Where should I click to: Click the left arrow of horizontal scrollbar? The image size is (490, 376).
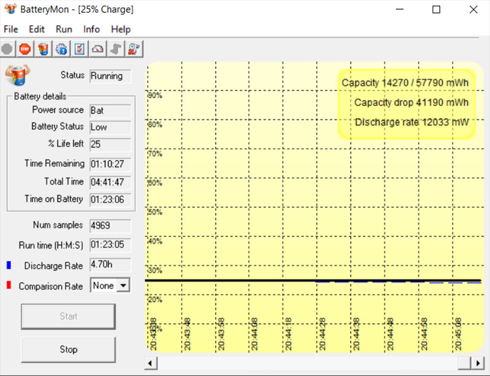pos(150,363)
